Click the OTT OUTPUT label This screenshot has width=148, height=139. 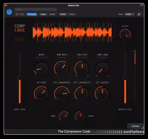point(102,83)
